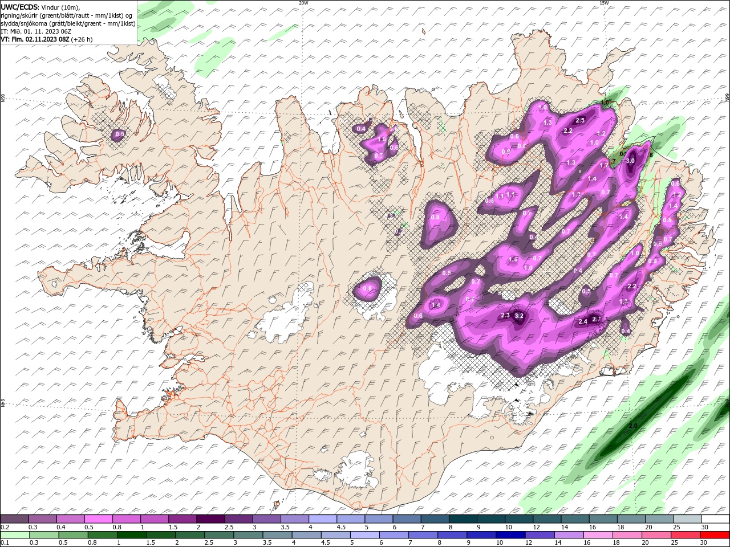This screenshot has height=547, width=730.
Task: Click the 3.2 snowfall value on the map
Action: click(x=519, y=316)
